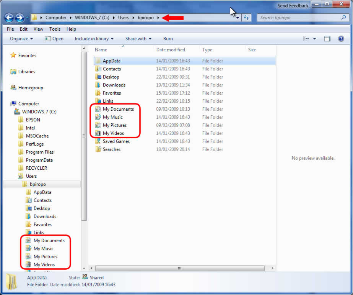Click the navigation pane vertical scrollbar thumb
Viewport: 353px width, 295px height.
point(84,136)
